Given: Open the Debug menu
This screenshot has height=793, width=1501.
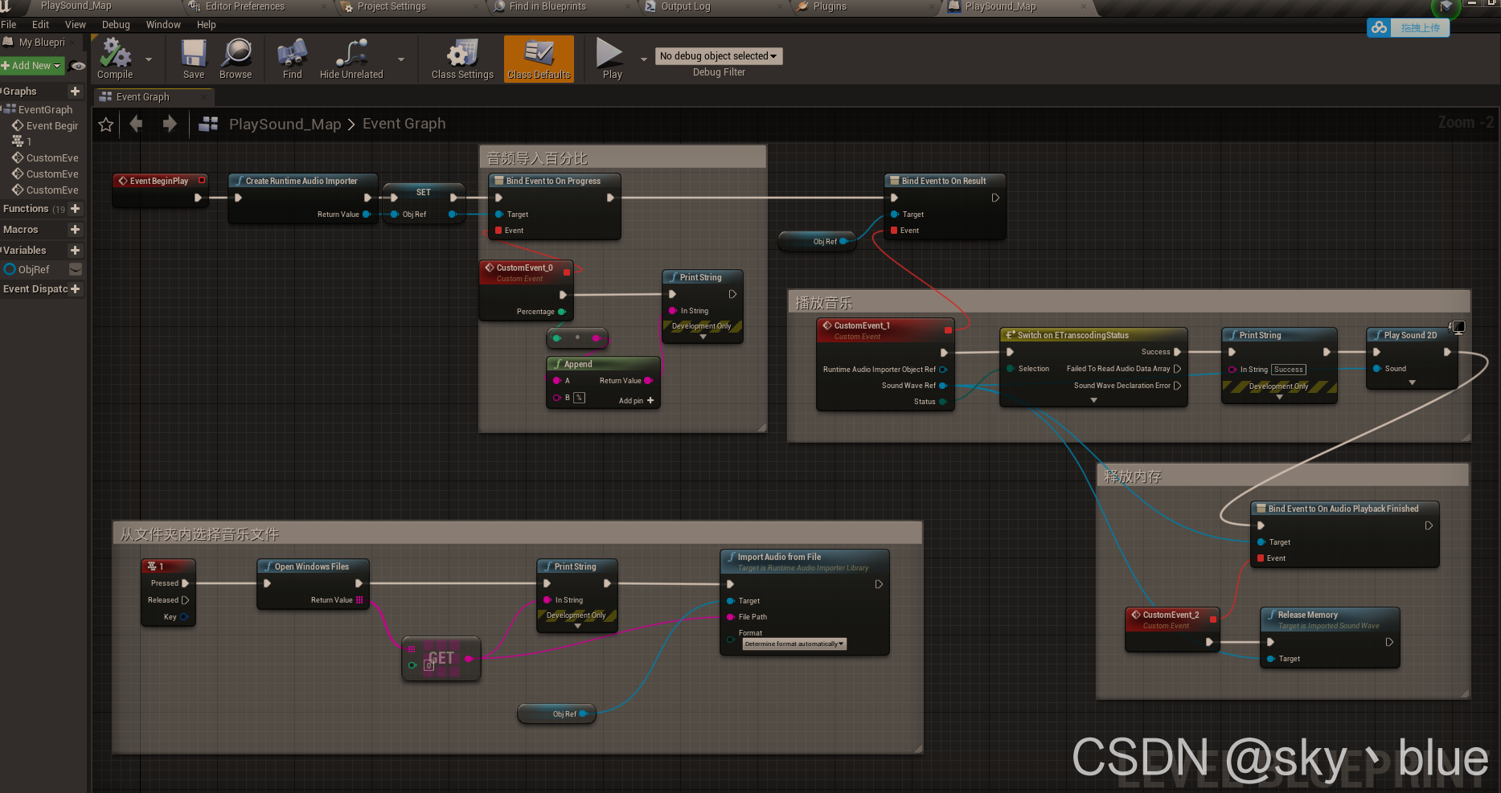Looking at the screenshot, I should (x=115, y=24).
